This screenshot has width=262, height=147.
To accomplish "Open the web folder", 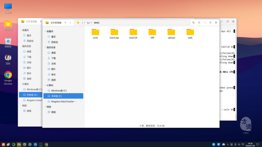I will click(x=190, y=34).
